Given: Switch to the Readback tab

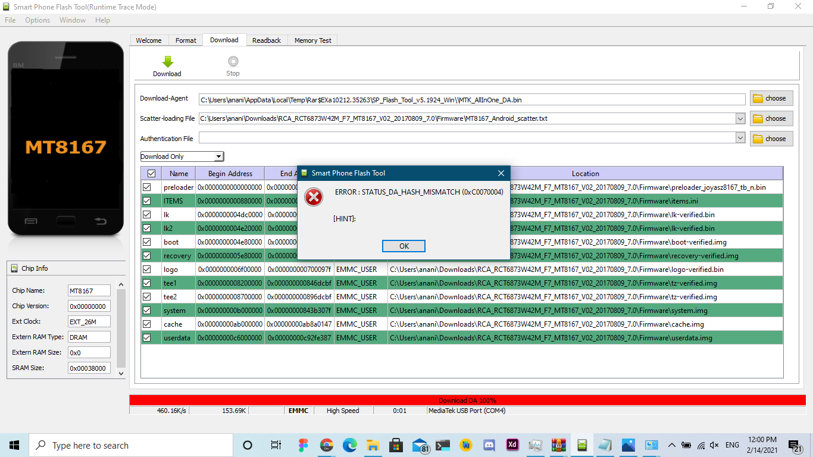Looking at the screenshot, I should click(267, 40).
